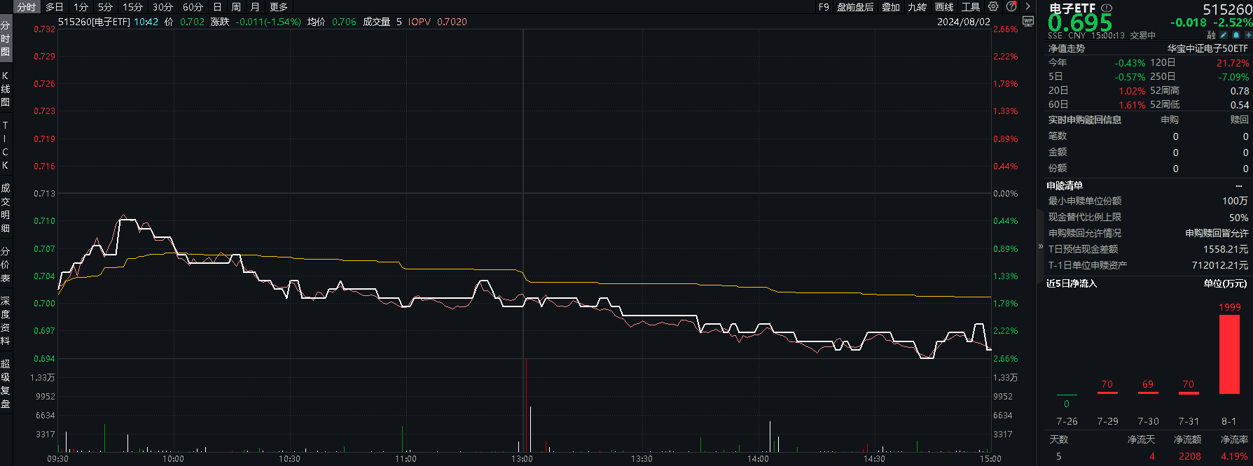The width and height of the screenshot is (1253, 466).
Task: Click the 近5日净流入 section title
Action: pos(1072,283)
